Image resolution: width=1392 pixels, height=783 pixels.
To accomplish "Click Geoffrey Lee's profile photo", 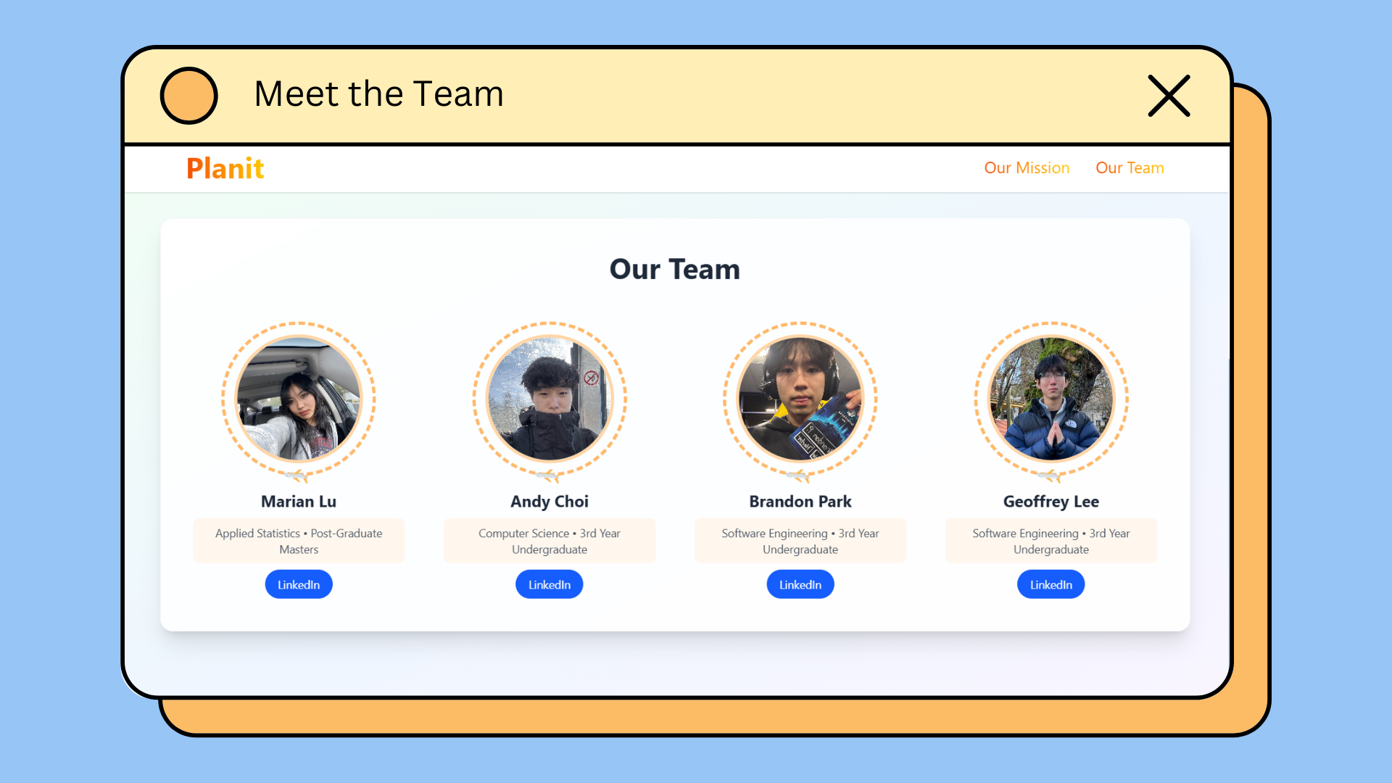I will point(1051,399).
